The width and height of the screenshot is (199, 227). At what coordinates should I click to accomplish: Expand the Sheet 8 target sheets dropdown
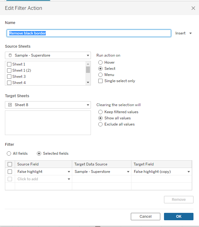(x=88, y=105)
